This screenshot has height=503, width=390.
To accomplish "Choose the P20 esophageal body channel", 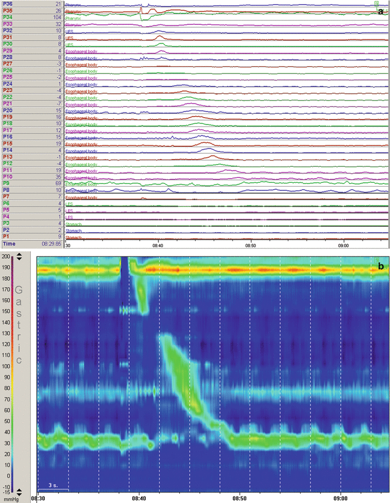I will pos(8,110).
